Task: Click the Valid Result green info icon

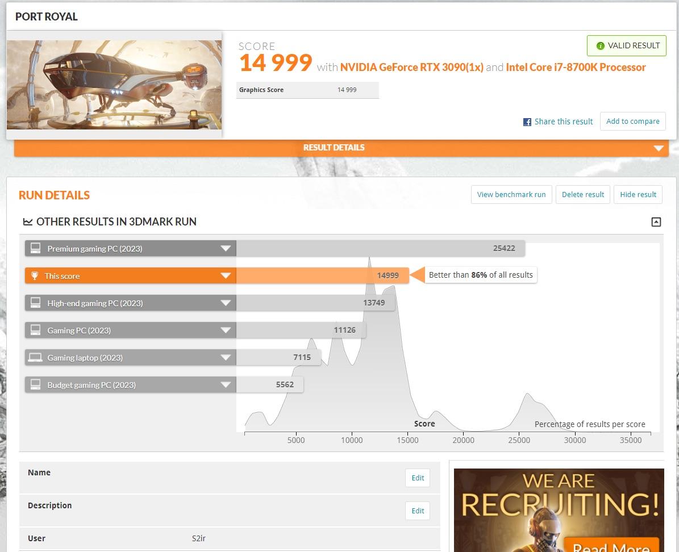Action: pyautogui.click(x=600, y=46)
